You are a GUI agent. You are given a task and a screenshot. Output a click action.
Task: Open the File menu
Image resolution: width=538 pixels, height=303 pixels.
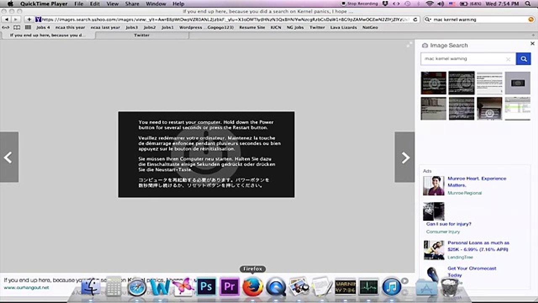tap(79, 4)
